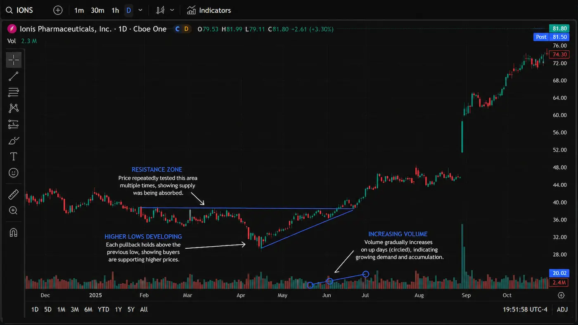The image size is (578, 325).
Task: Click the blue C badge
Action: coord(178,29)
